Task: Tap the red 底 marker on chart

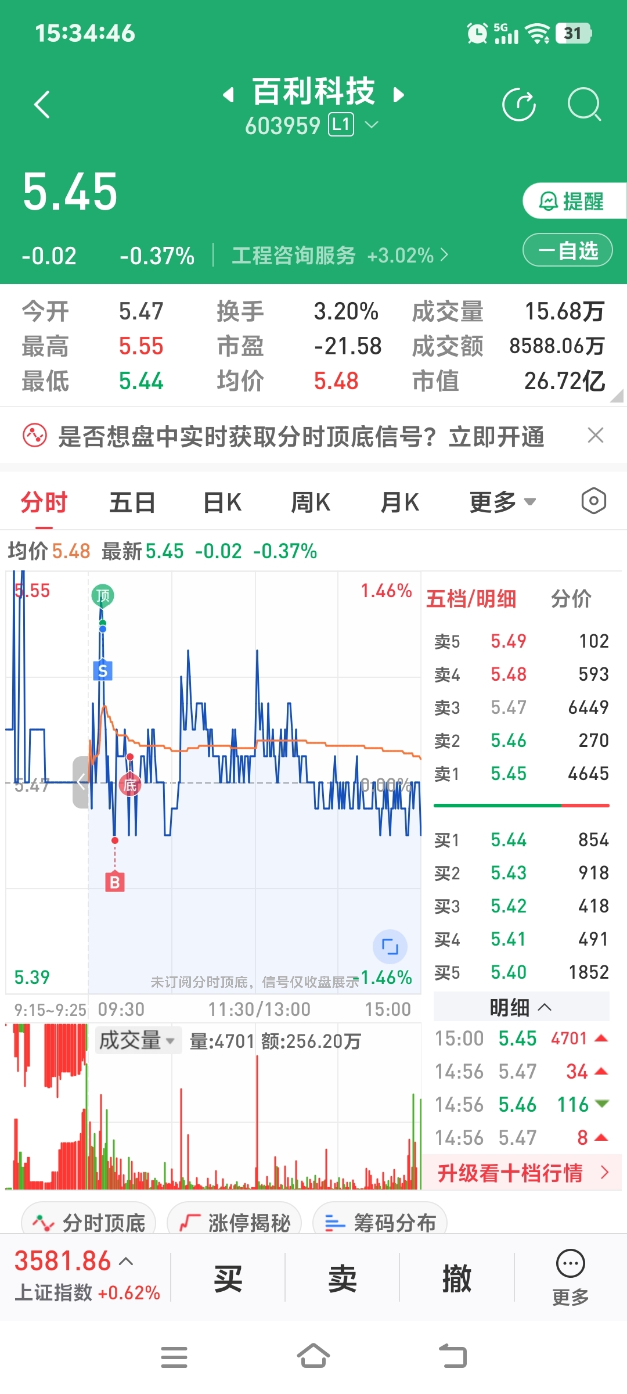Action: (x=130, y=785)
